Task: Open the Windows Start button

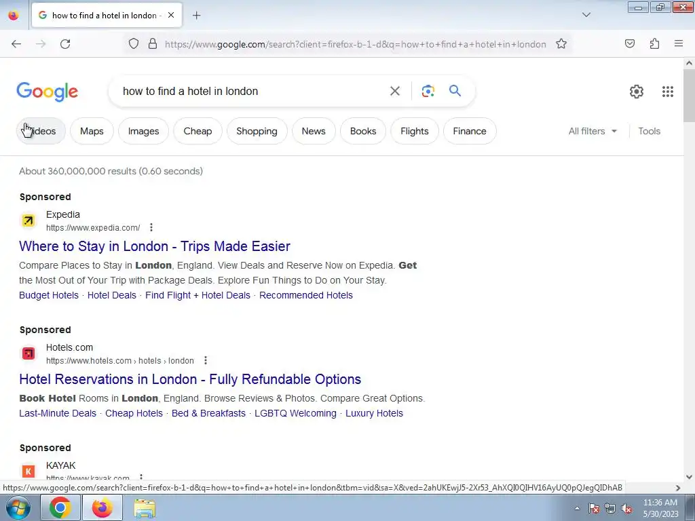Action: click(x=18, y=507)
